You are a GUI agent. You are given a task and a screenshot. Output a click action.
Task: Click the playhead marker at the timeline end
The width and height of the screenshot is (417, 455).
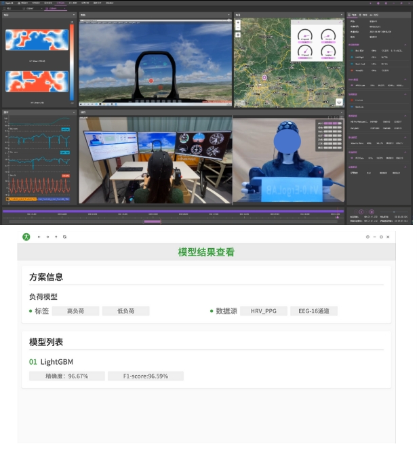(338, 217)
